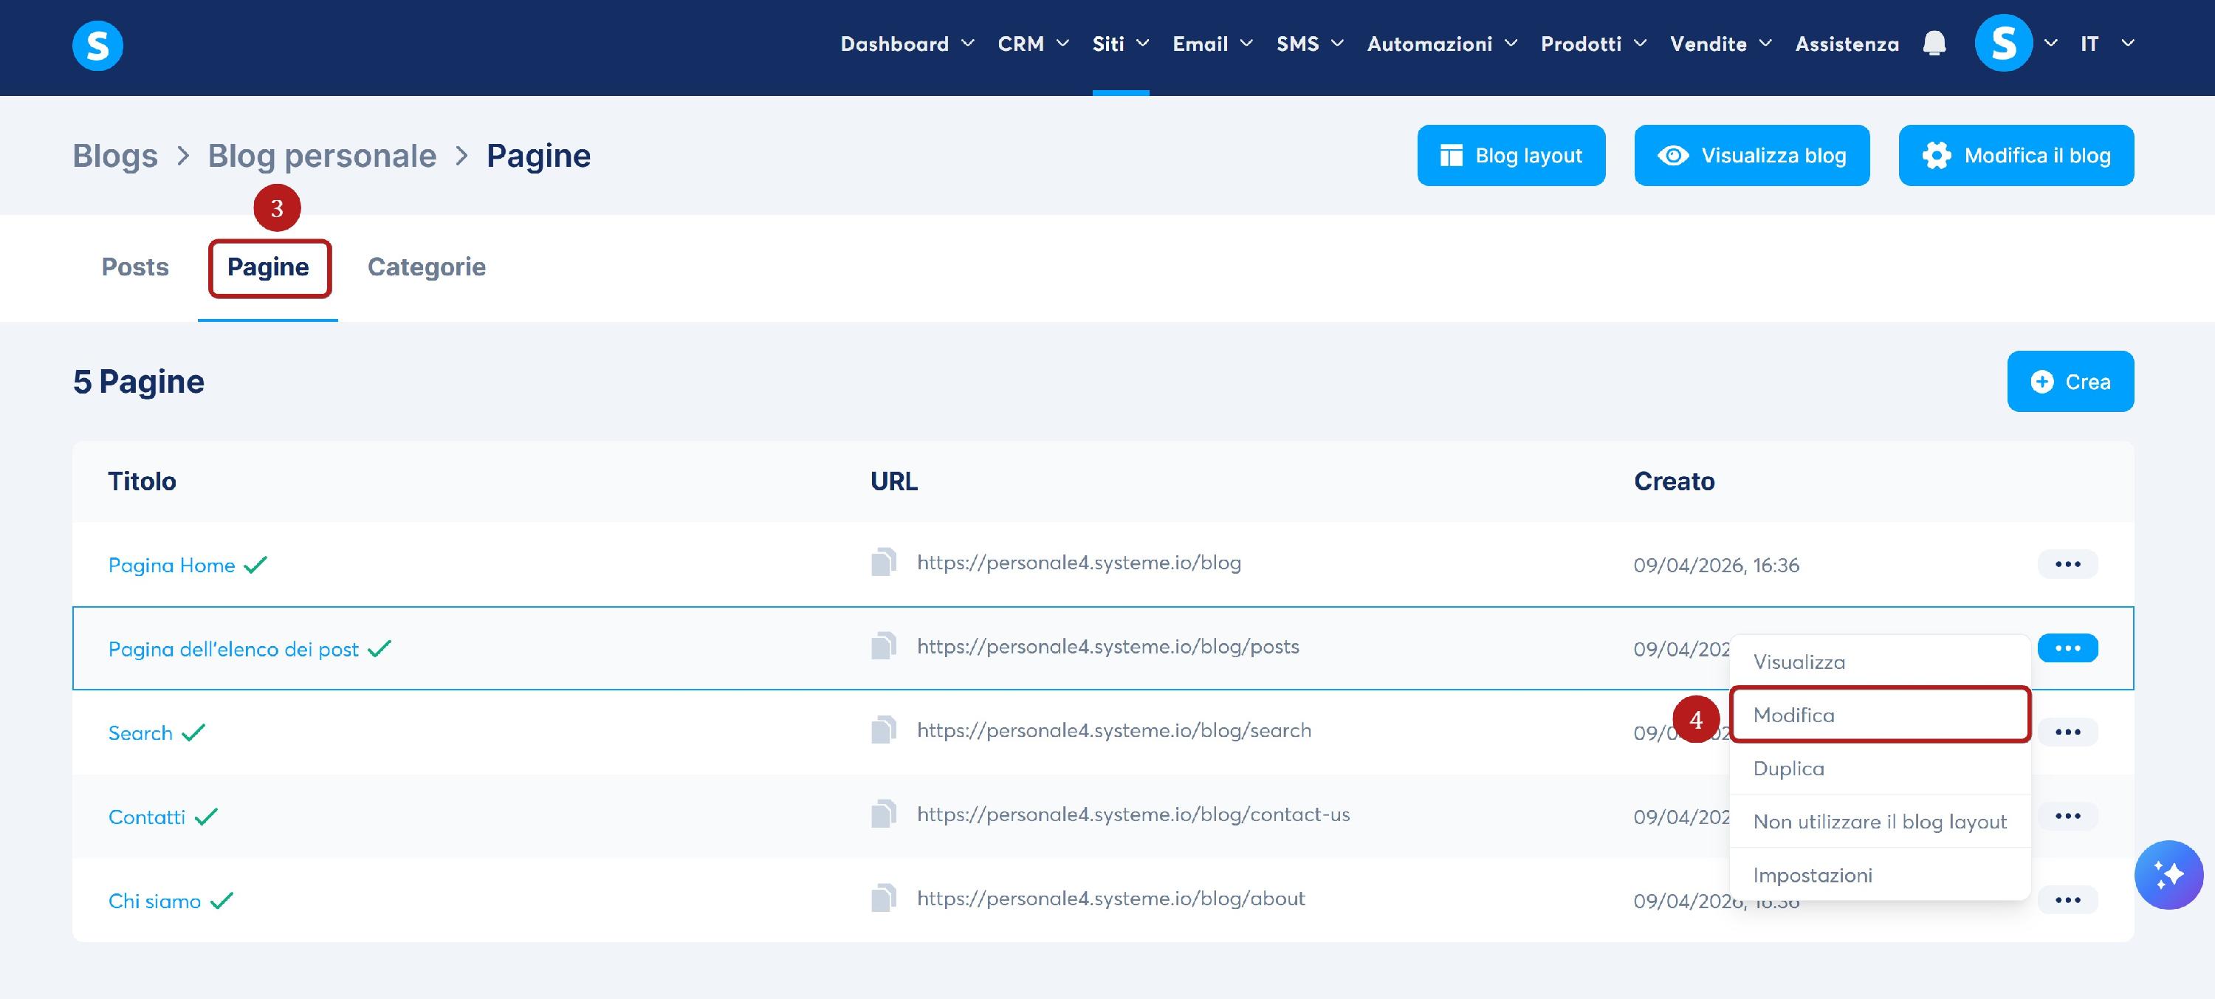Click URL ending in /blog/posts
Image resolution: width=2215 pixels, height=999 pixels.
tap(1107, 647)
